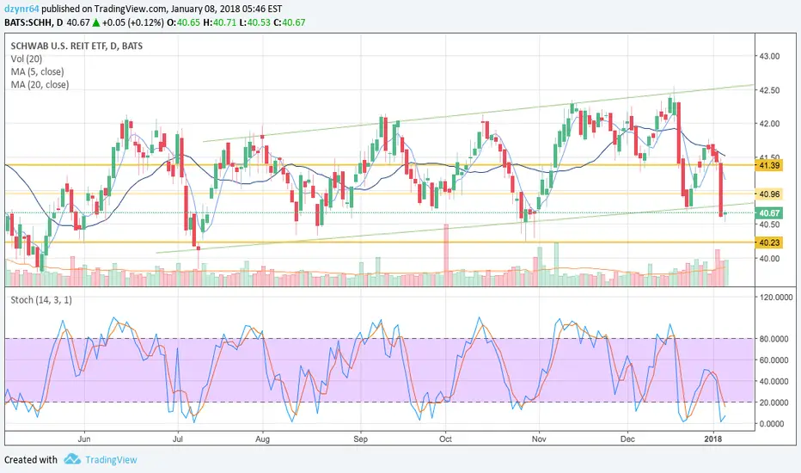Select the Vol (20) indicator label
Screen dimensions: 801x473
click(27, 58)
